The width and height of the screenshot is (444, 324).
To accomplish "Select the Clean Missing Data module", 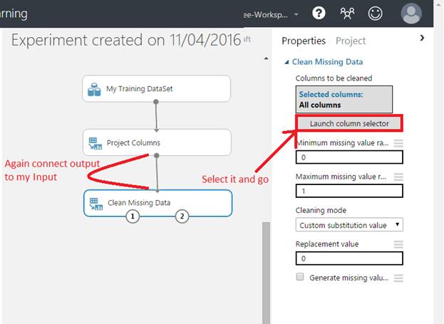I will (158, 203).
